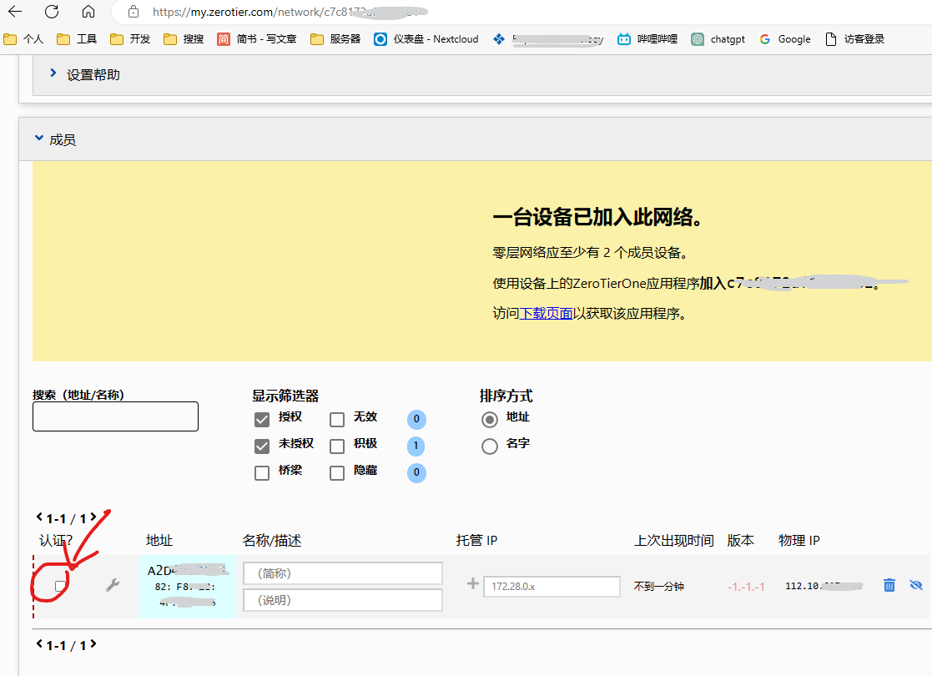Open the 下载页面 link

click(546, 314)
